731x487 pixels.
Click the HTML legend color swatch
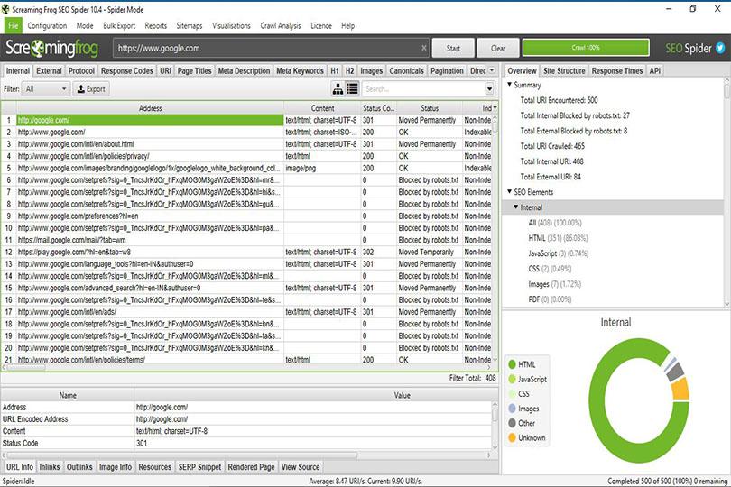point(512,364)
